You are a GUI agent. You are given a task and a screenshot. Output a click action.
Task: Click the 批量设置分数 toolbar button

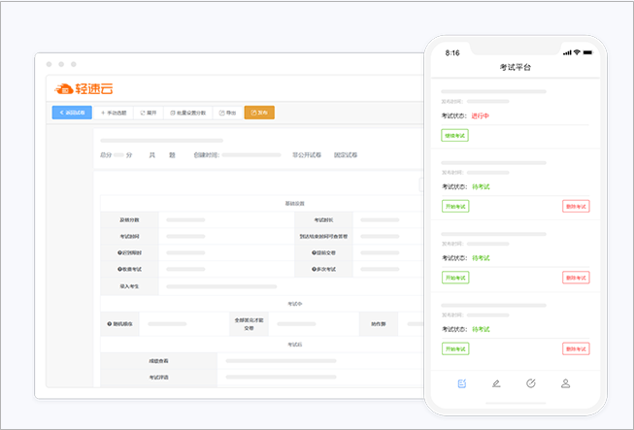click(188, 113)
